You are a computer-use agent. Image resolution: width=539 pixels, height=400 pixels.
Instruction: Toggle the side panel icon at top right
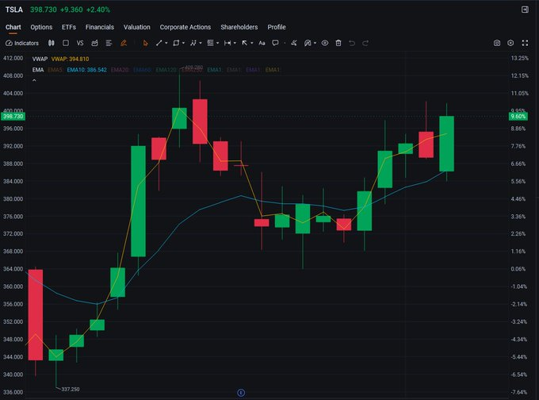pos(525,10)
